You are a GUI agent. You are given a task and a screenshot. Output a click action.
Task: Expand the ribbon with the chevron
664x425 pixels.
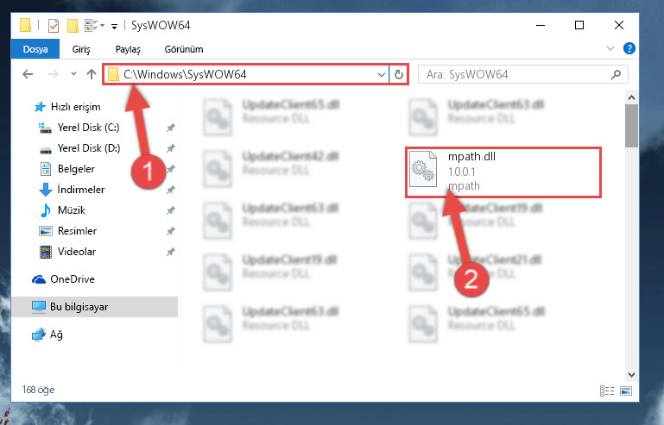click(610, 48)
